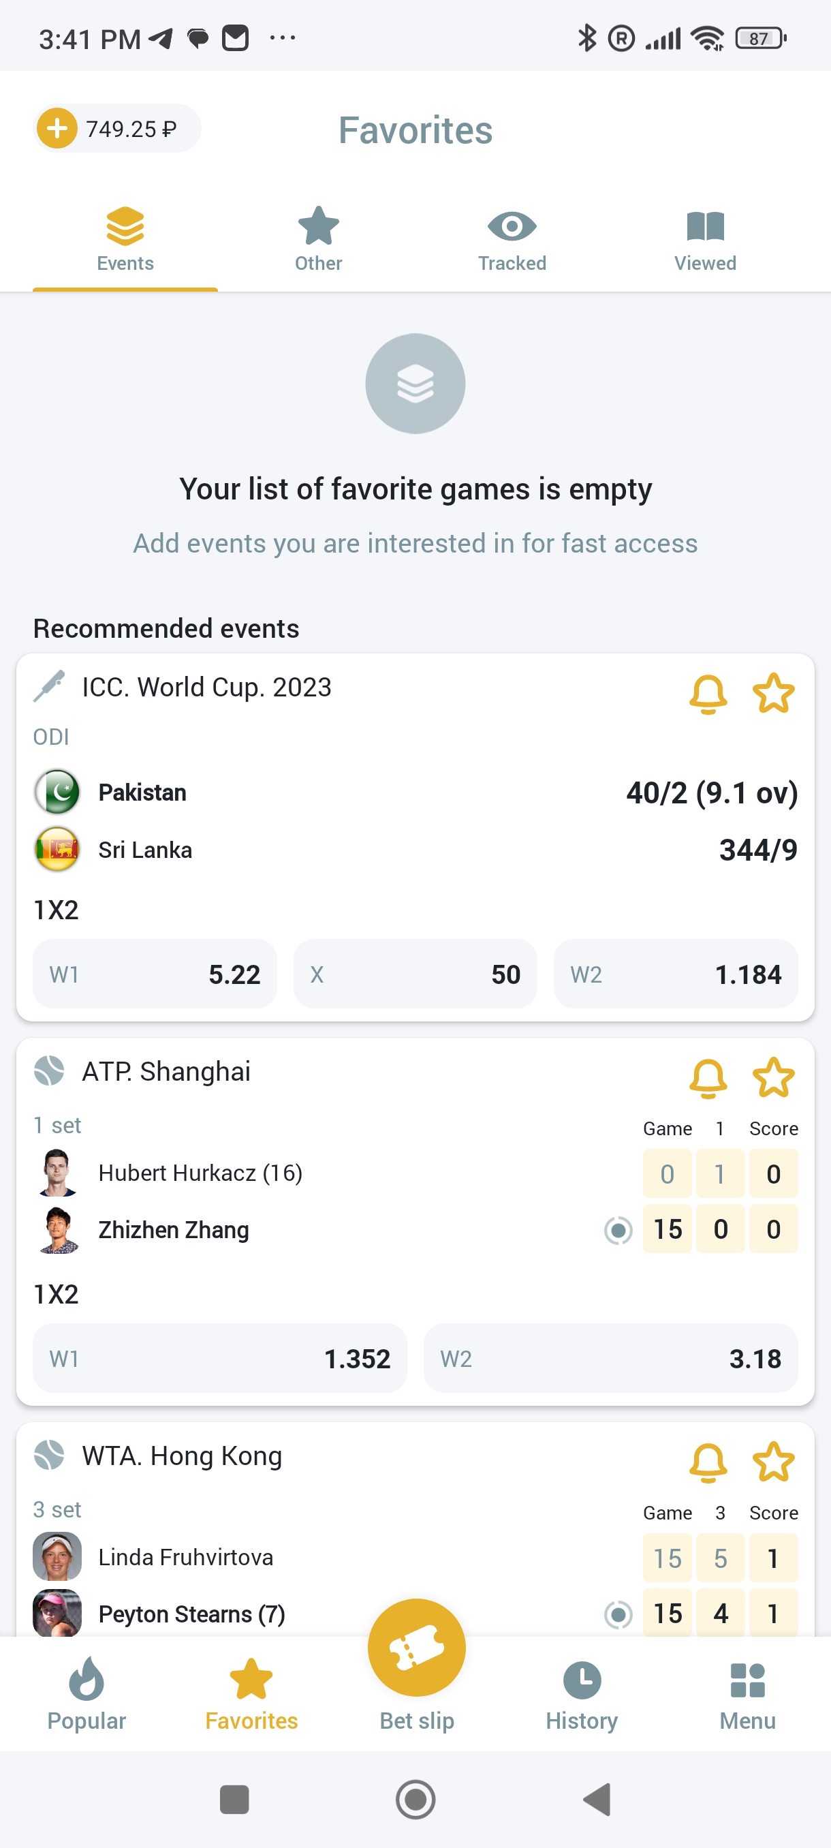
Task: Tap the Android recent apps square
Action: click(234, 1799)
